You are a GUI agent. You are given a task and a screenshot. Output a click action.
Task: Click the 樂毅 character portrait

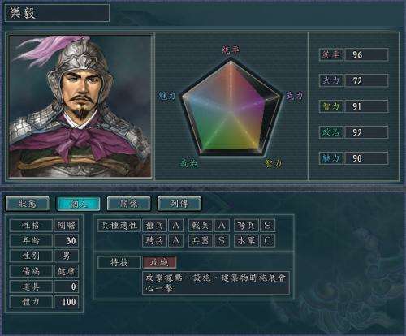[80, 106]
